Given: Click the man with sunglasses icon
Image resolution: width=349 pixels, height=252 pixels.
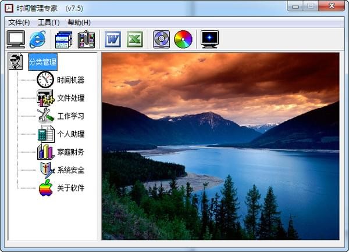Looking at the screenshot, I should pyautogui.click(x=16, y=62).
